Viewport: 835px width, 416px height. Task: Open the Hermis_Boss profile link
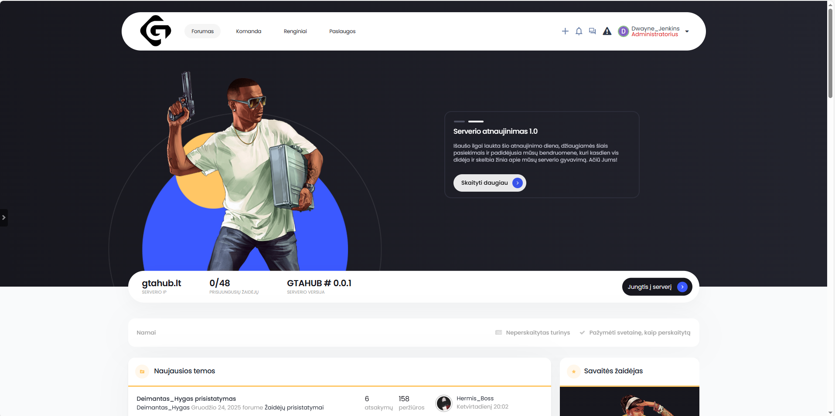pyautogui.click(x=475, y=399)
